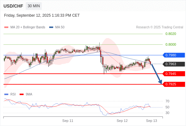Click the 0.8020 green resistance label
This screenshot has height=126, width=186.
coord(171,34)
